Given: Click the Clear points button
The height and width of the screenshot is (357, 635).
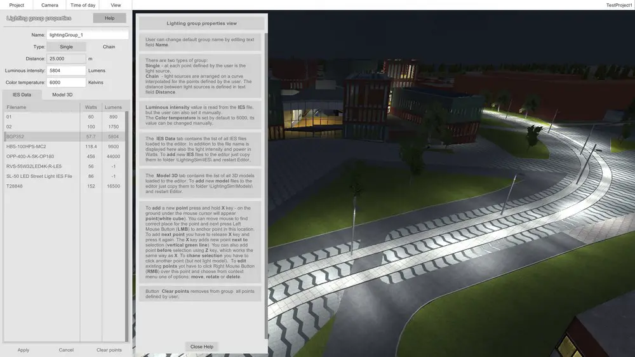Looking at the screenshot, I should (x=109, y=350).
